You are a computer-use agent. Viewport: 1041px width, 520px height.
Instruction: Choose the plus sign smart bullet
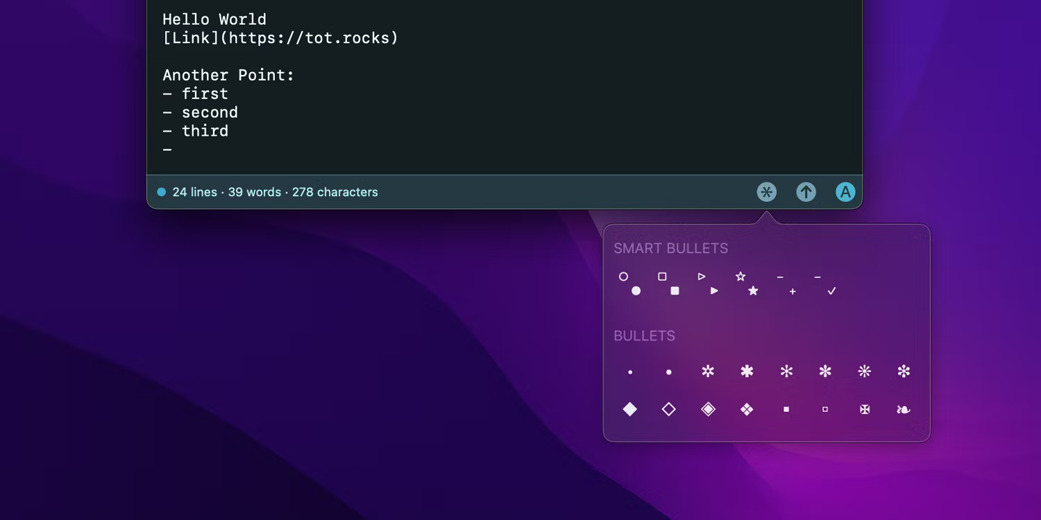pos(793,292)
